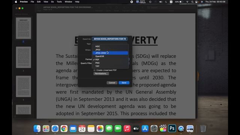Open the Tools menu
Screen dimensions: 240x135
coord(59,2)
